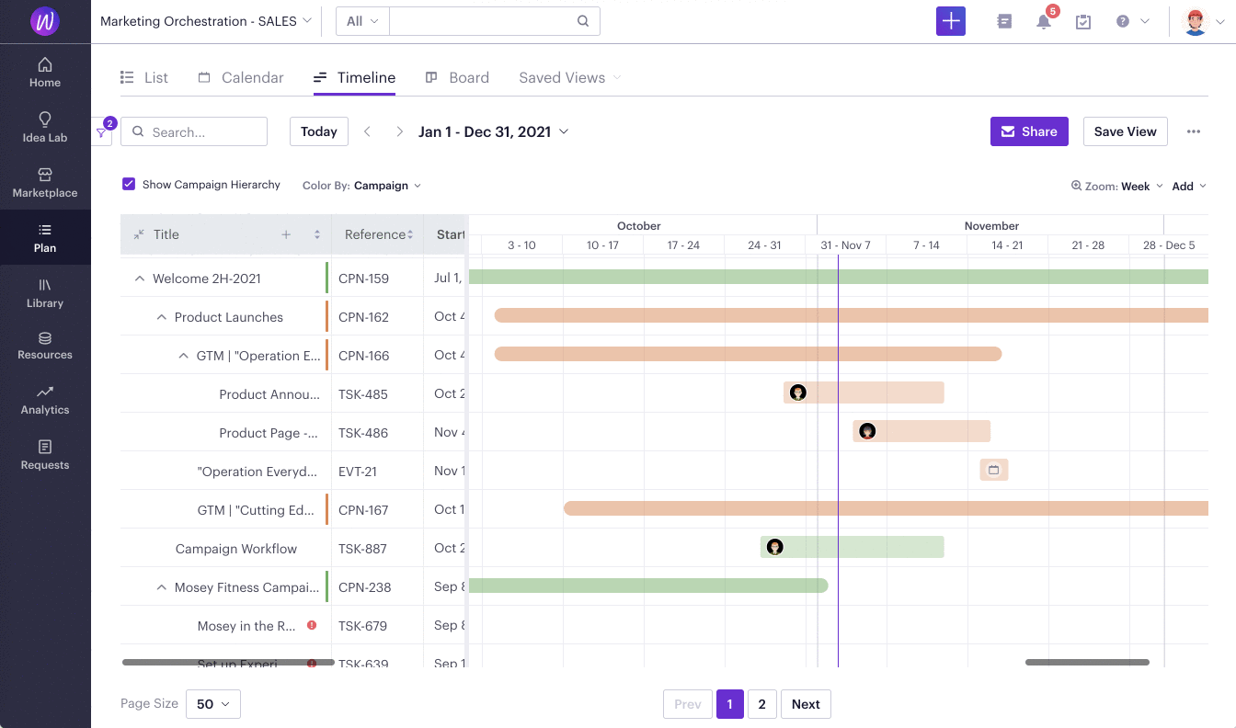Viewport: 1236px width, 728px height.
Task: Switch to the Calendar tab
Action: [242, 77]
